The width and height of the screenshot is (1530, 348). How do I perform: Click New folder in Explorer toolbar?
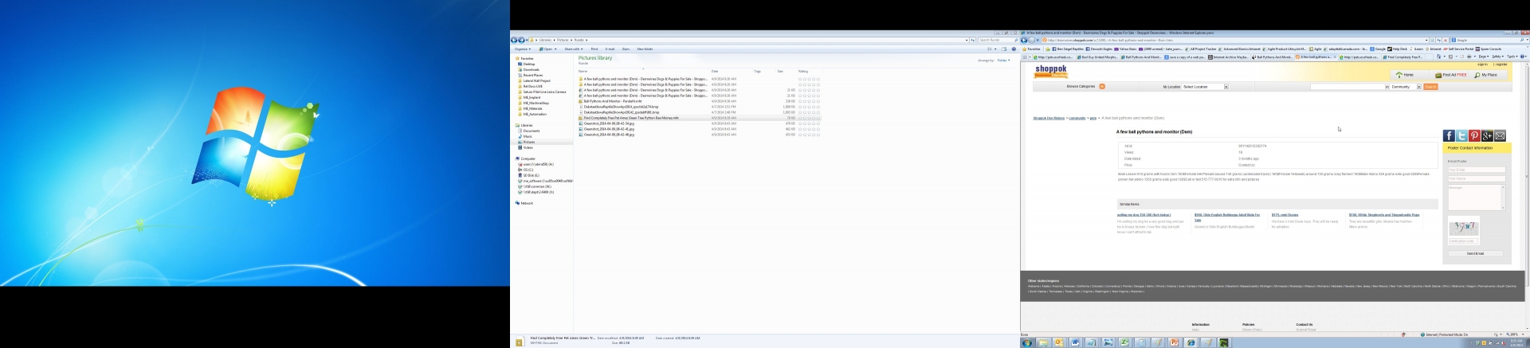645,49
